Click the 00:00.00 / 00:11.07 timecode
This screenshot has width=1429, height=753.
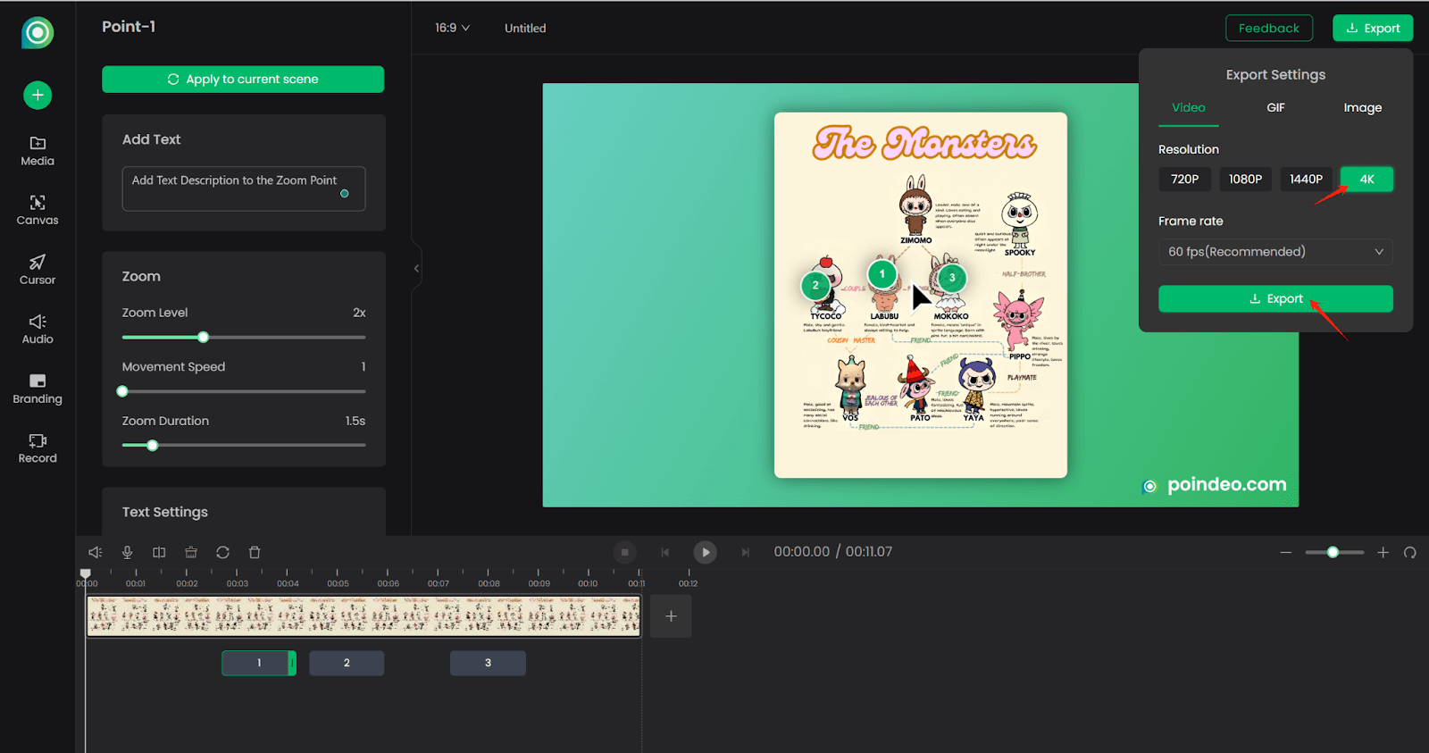tap(833, 552)
